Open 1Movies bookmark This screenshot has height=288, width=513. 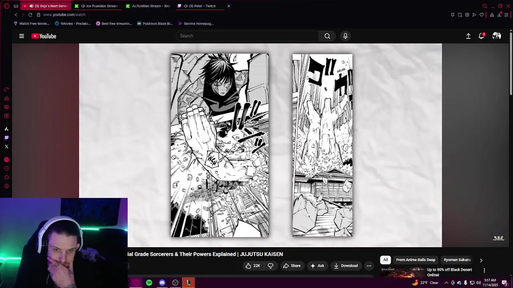coord(73,24)
